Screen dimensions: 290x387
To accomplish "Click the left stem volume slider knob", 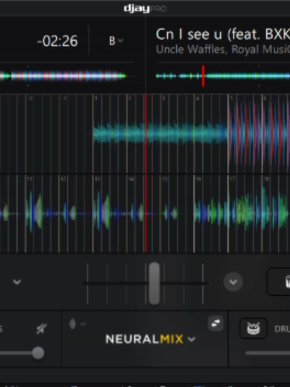I will pyautogui.click(x=38, y=353).
